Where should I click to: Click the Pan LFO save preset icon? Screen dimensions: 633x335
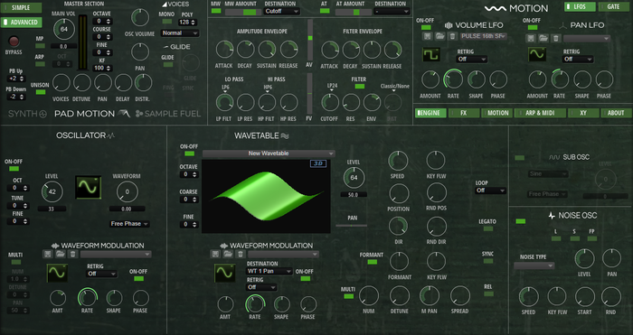click(x=531, y=38)
